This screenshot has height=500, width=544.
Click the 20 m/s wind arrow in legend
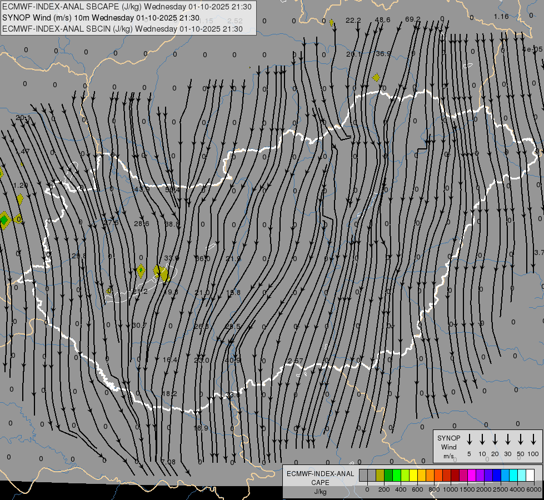(x=495, y=439)
